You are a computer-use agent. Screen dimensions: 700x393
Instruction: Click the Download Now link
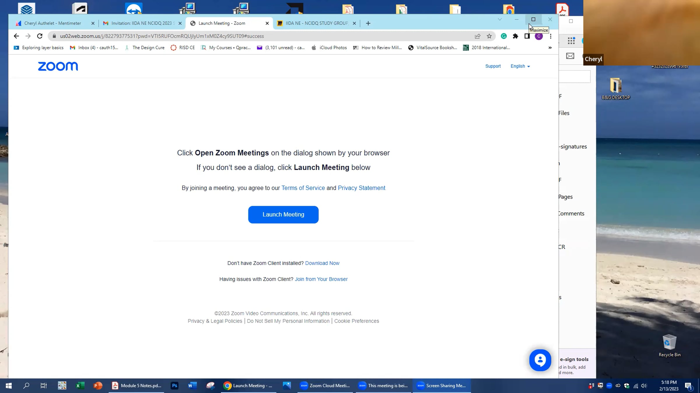322,263
